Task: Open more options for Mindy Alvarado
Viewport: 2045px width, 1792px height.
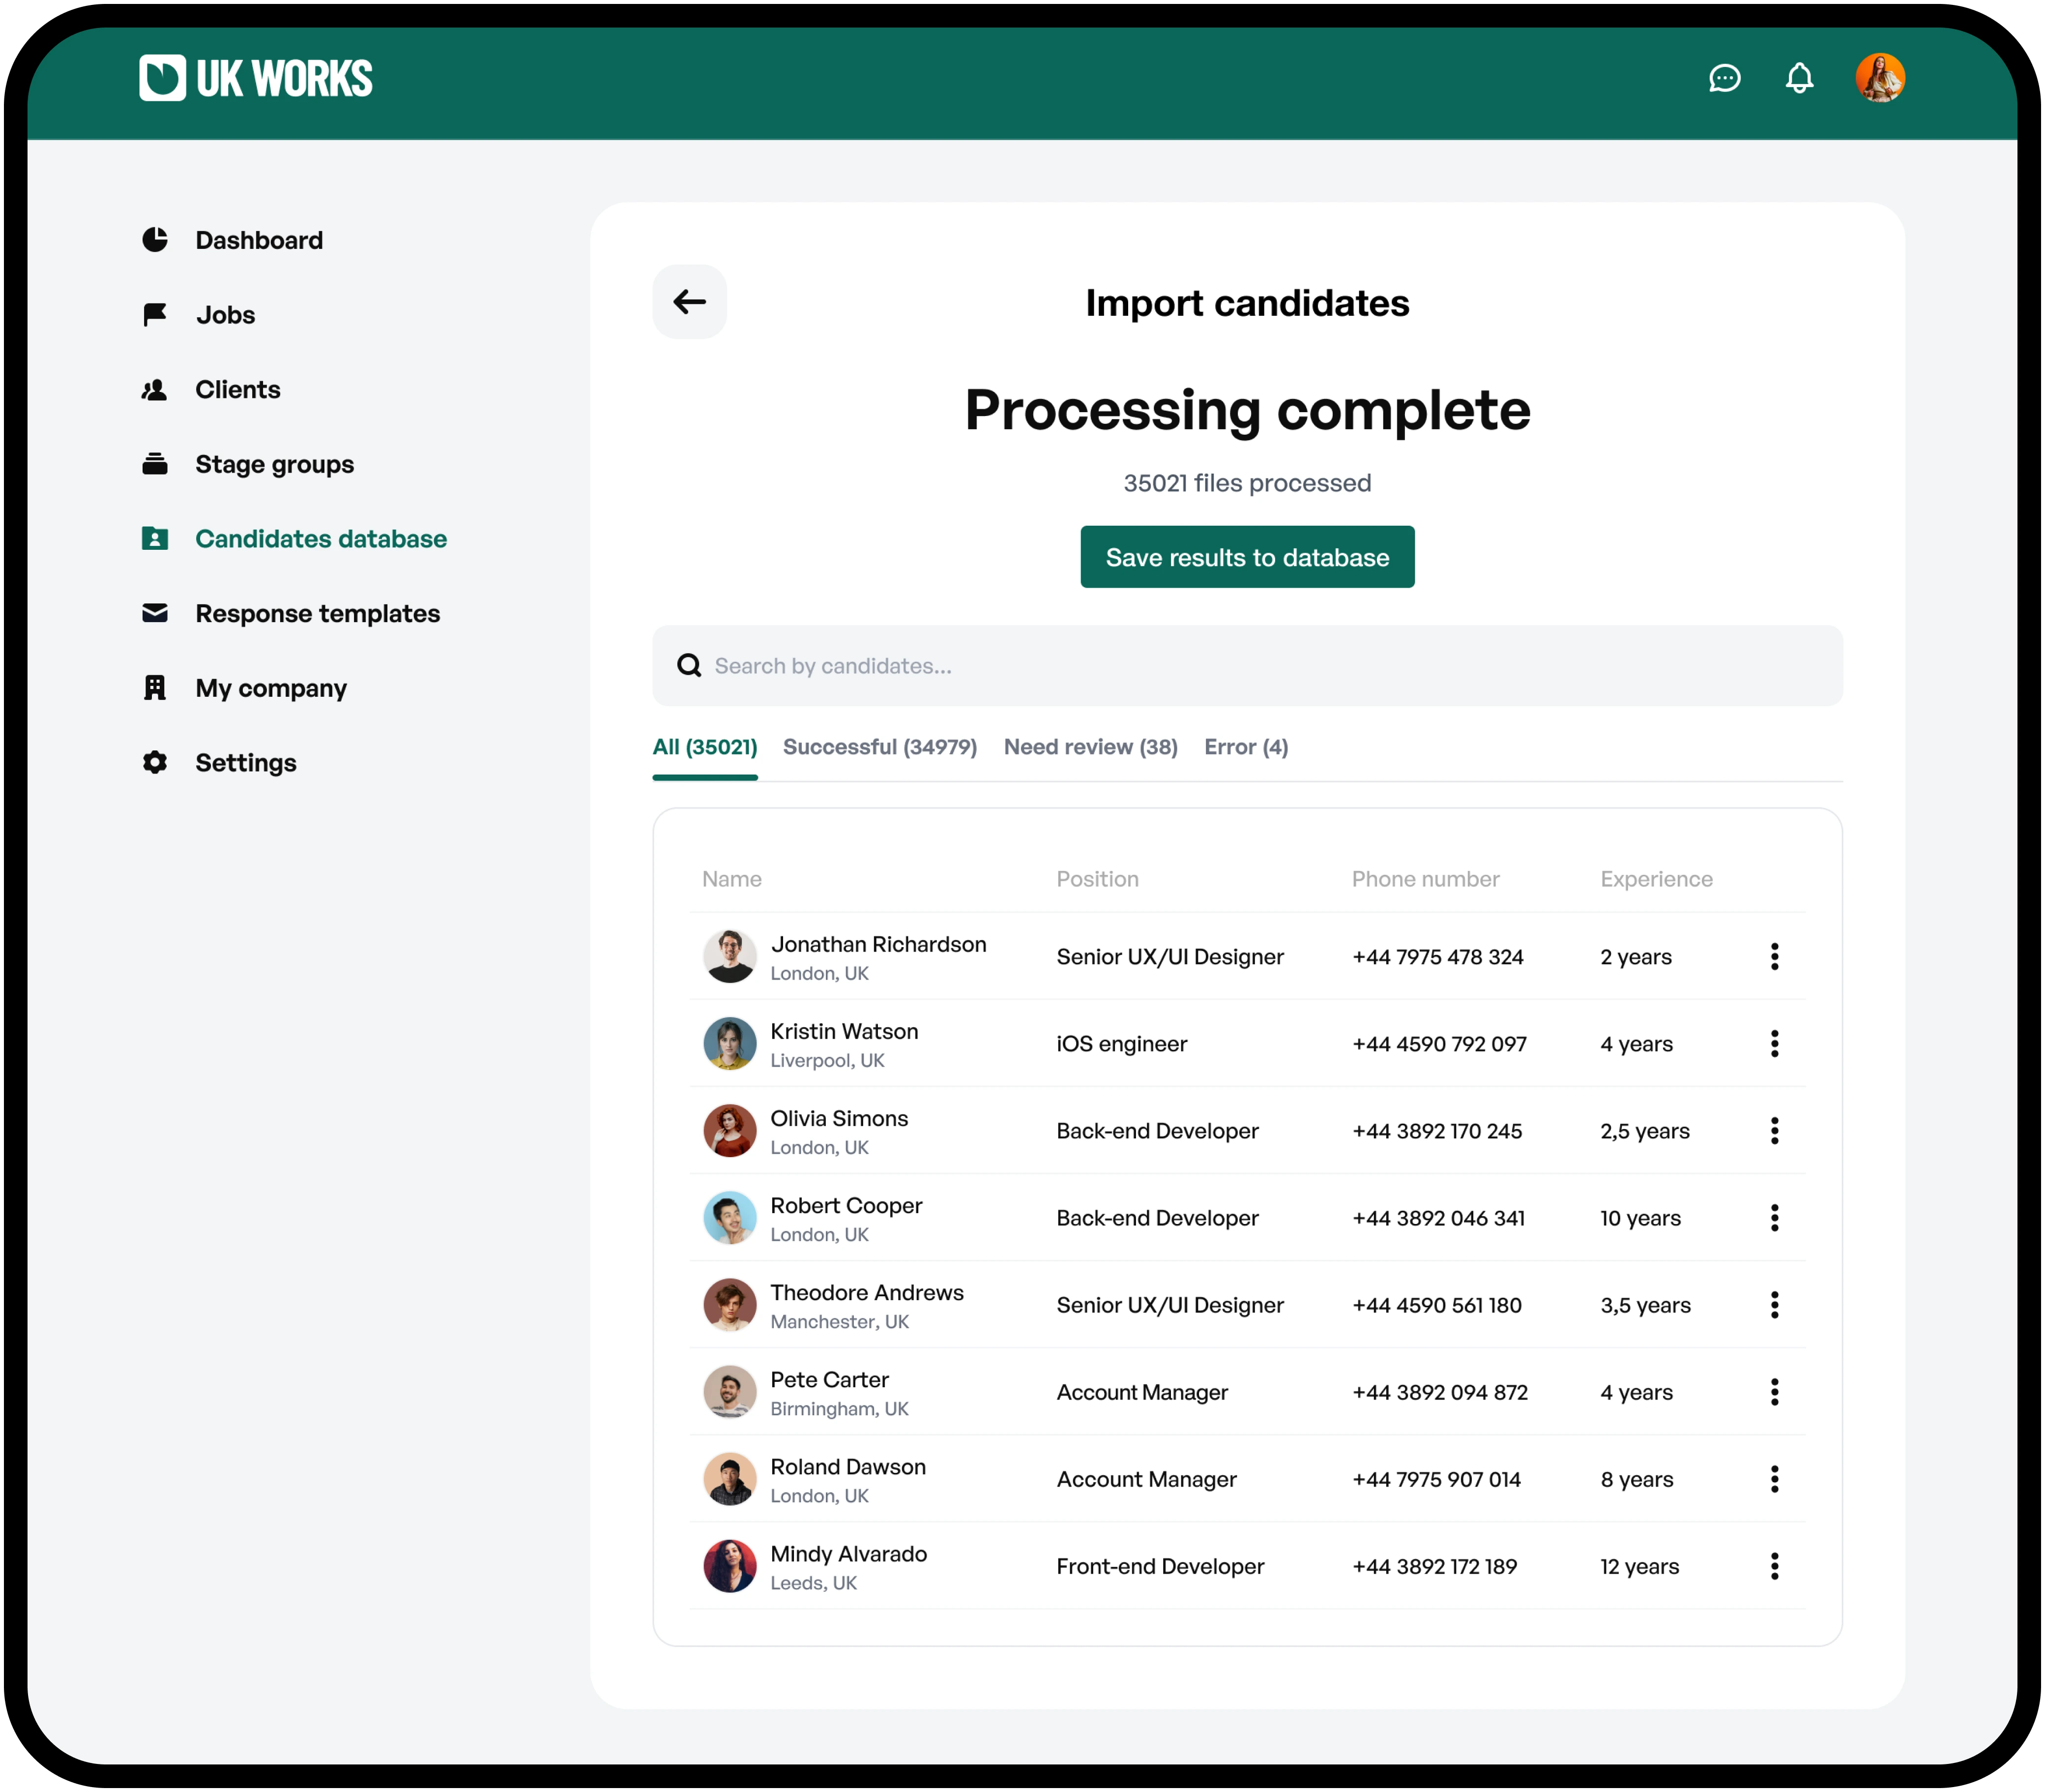Action: pyautogui.click(x=1774, y=1566)
